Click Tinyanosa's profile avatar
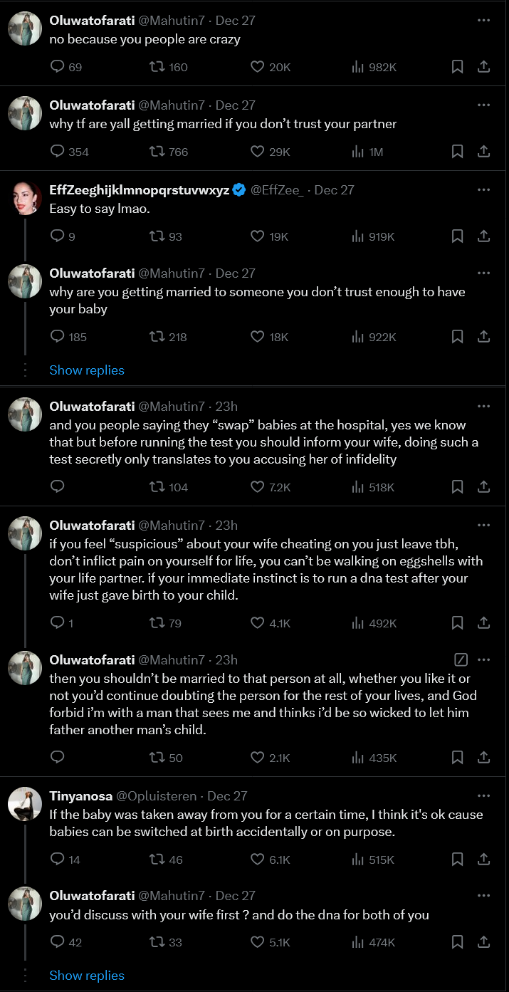Viewport: 509px width, 992px height. coord(25,804)
